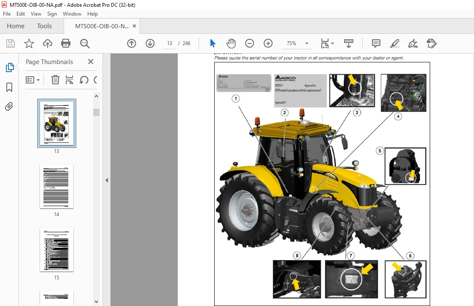
Task: Go to the next page arrow
Action: pyautogui.click(x=150, y=43)
